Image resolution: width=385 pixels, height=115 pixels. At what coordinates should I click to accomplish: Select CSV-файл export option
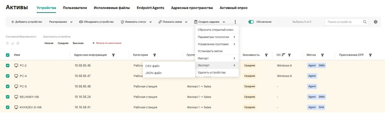pyautogui.click(x=152, y=66)
